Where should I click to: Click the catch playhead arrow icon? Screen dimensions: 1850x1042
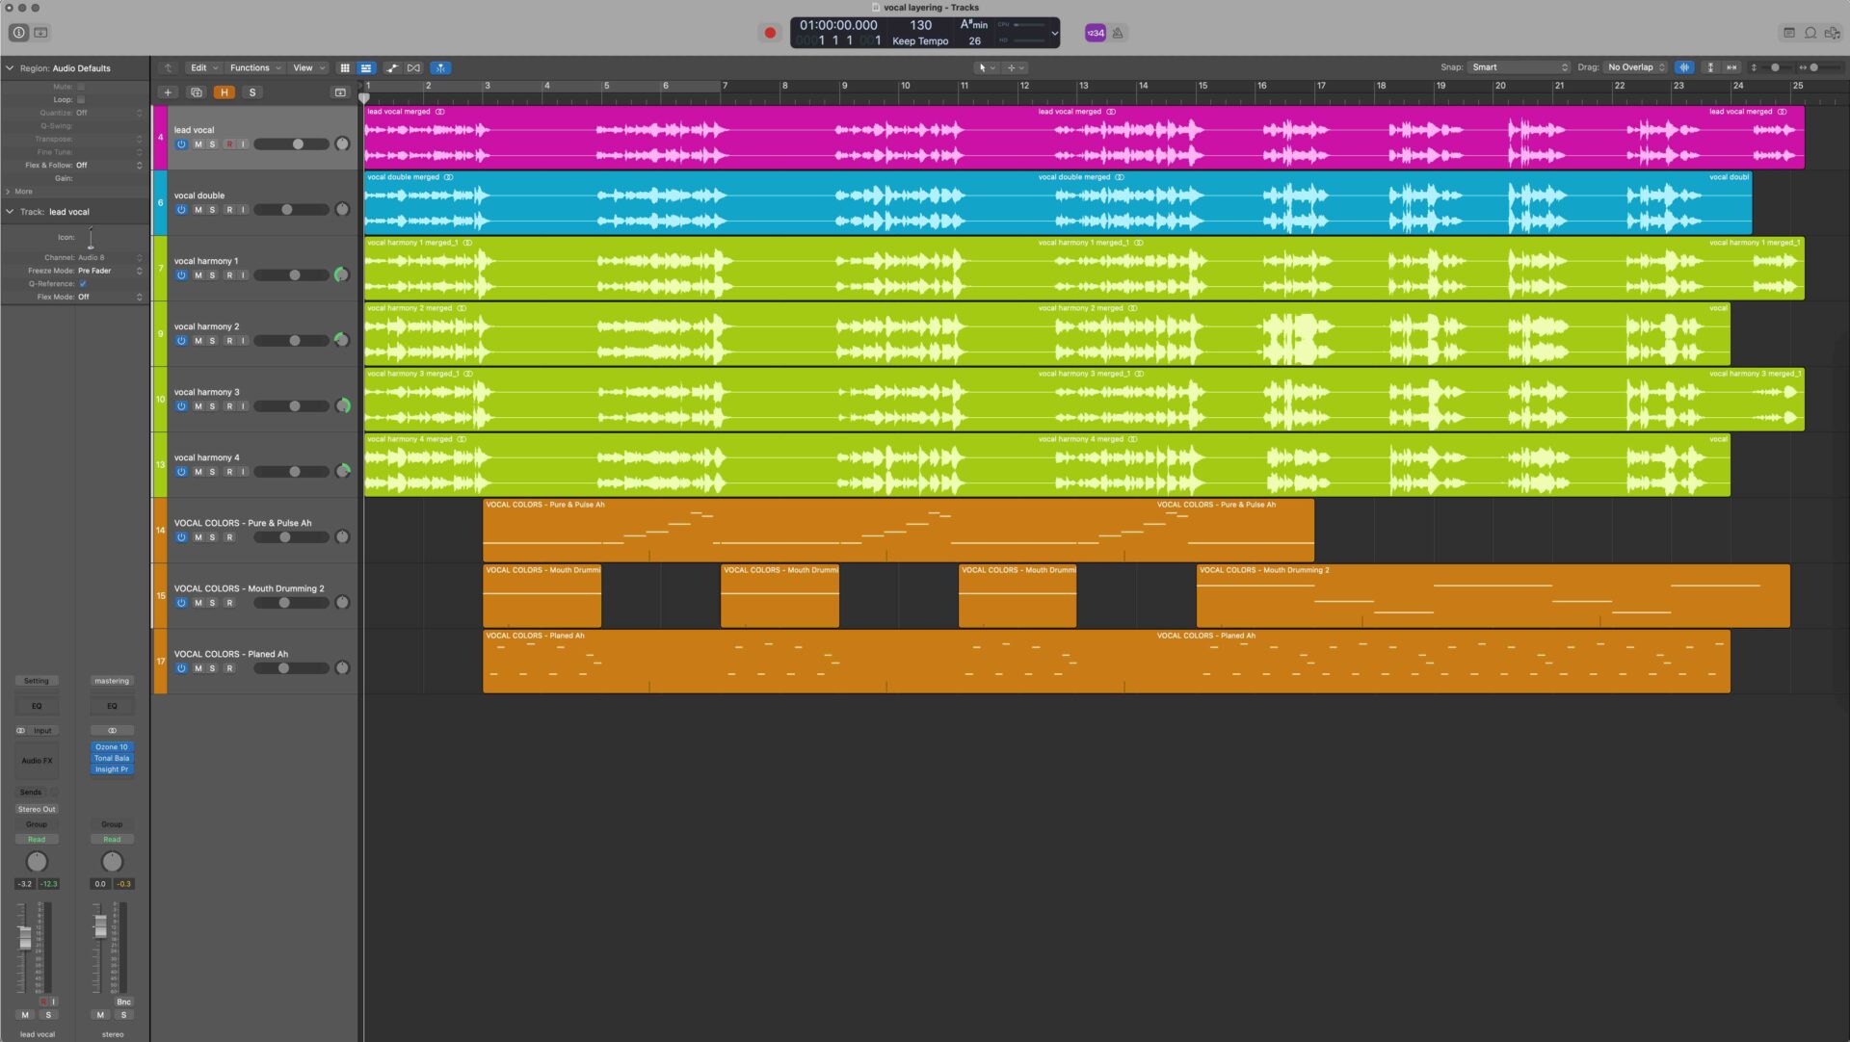coord(168,67)
